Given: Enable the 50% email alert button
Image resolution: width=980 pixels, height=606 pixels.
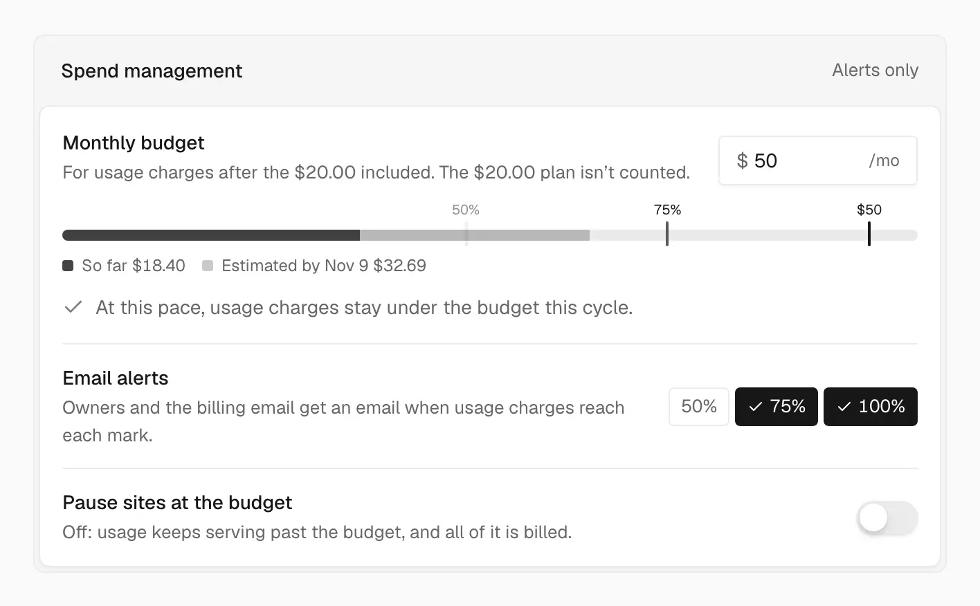Looking at the screenshot, I should click(698, 407).
